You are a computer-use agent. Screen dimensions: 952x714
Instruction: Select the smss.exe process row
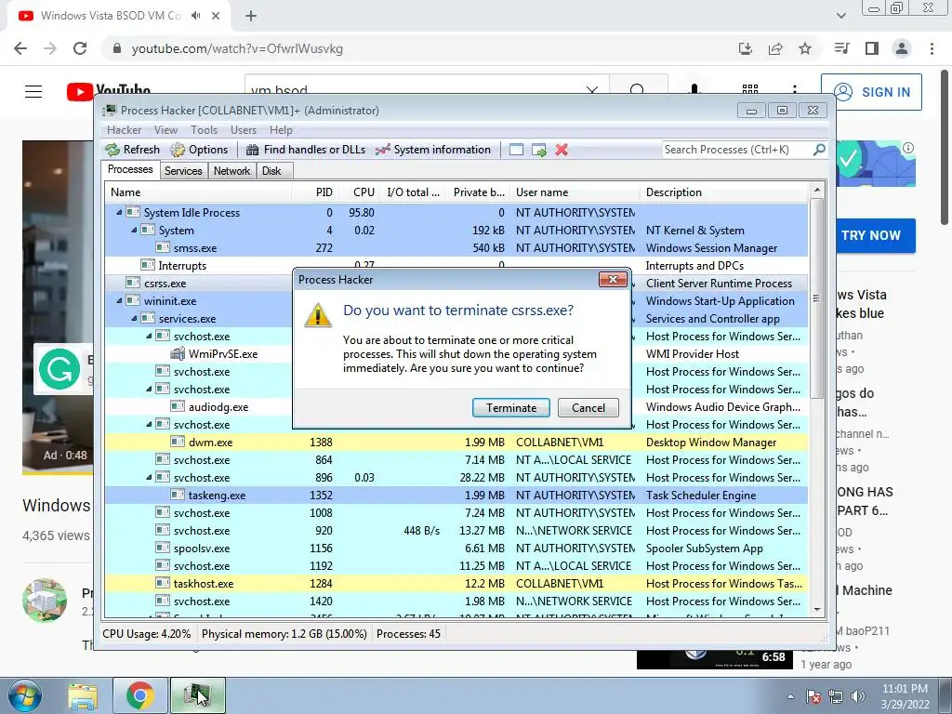pos(456,248)
